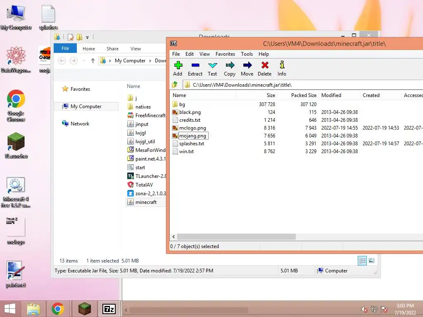Click the Name column header in Explorer
The height and width of the screenshot is (317, 423).
click(x=133, y=86)
